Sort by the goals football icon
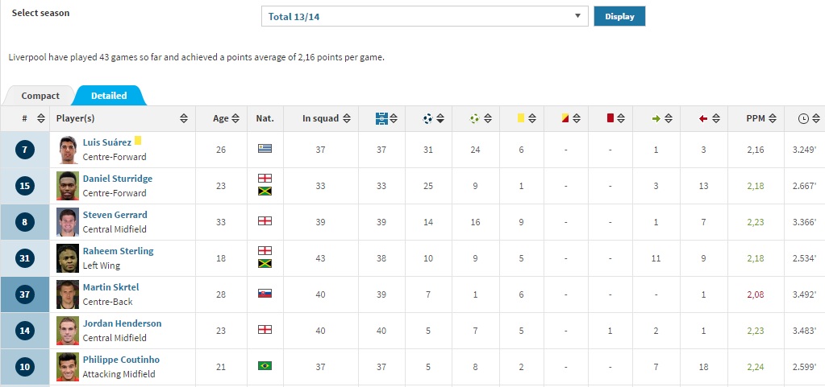 [427, 118]
